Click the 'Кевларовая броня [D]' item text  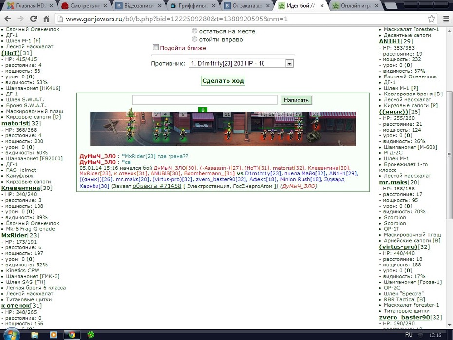coord(413,94)
